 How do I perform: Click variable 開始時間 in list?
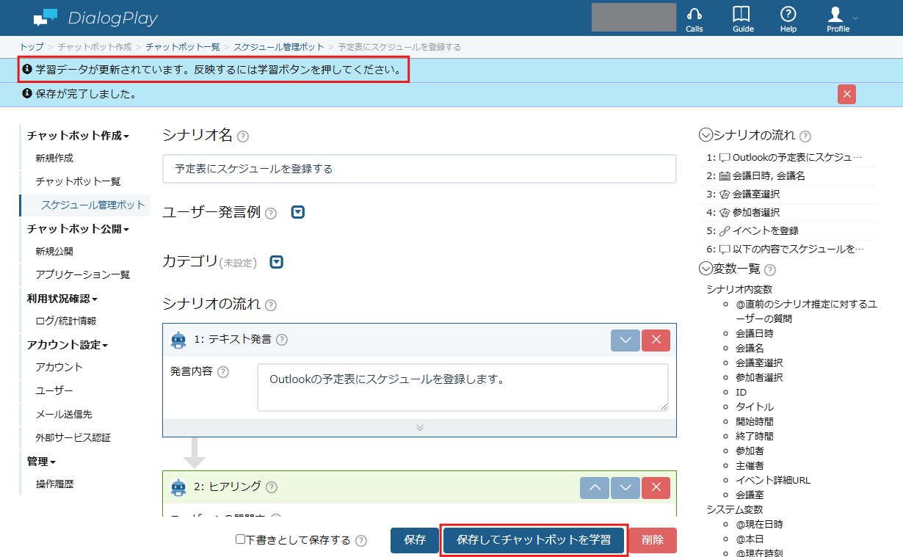(755, 421)
